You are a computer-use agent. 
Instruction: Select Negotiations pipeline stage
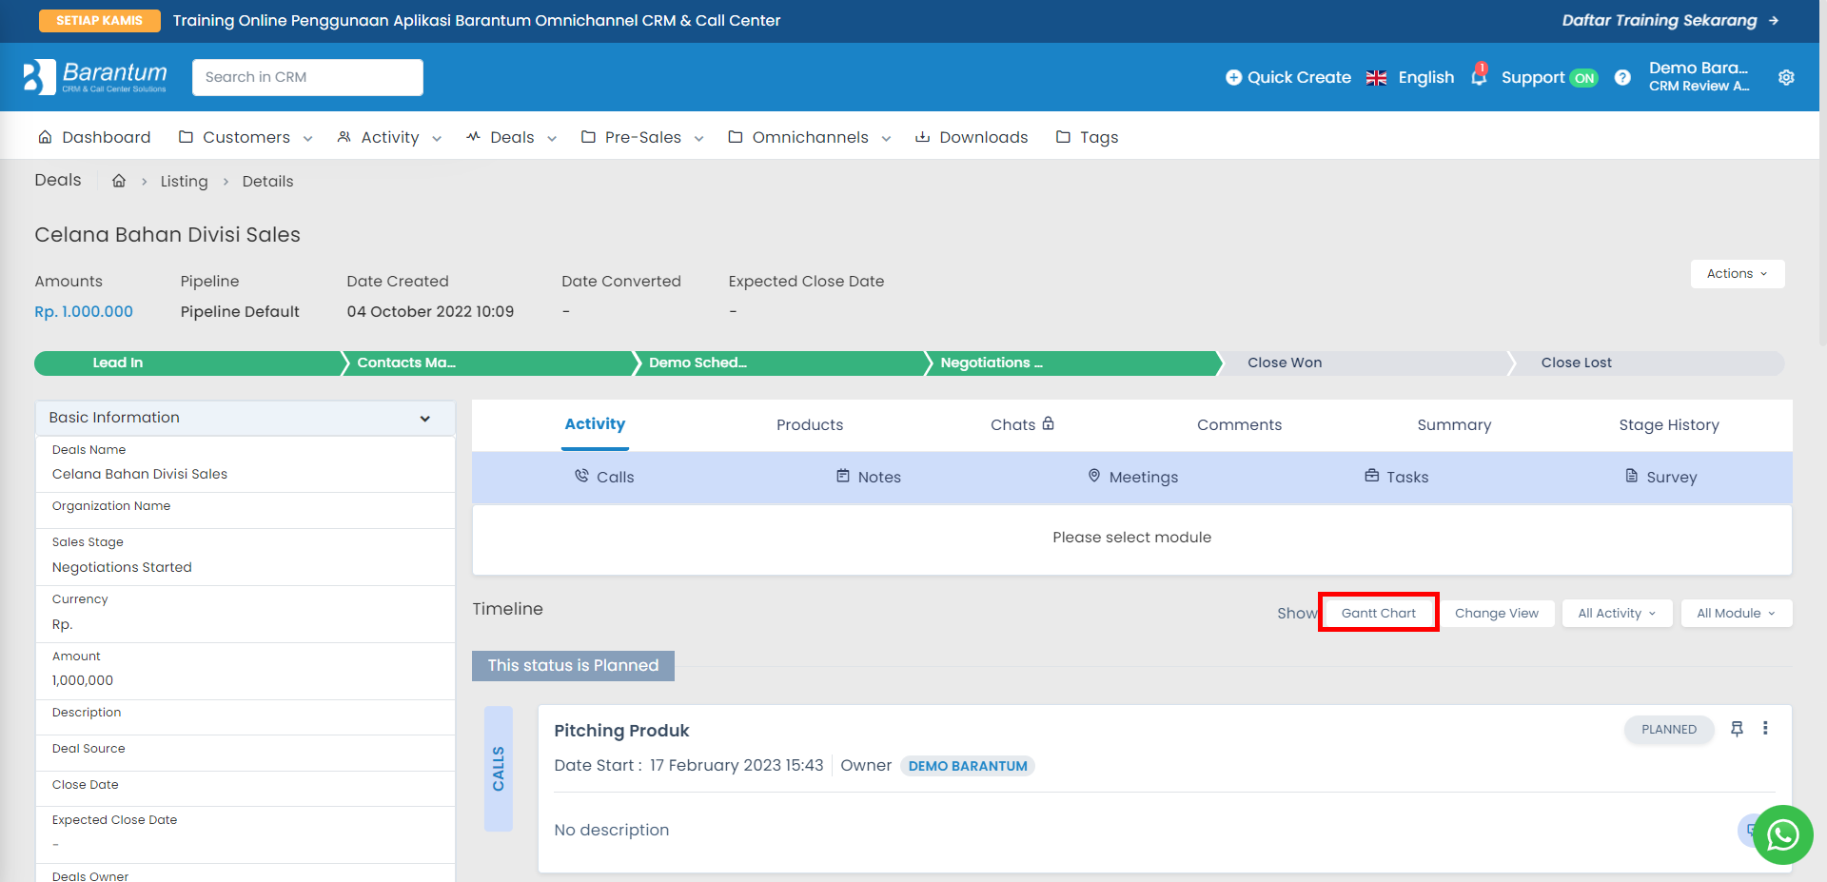click(x=1072, y=363)
